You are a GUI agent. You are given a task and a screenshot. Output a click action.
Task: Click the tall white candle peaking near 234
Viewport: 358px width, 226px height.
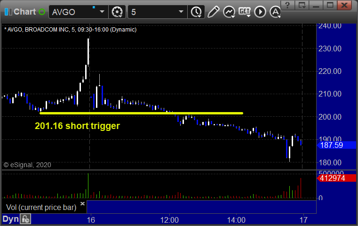coord(88,52)
